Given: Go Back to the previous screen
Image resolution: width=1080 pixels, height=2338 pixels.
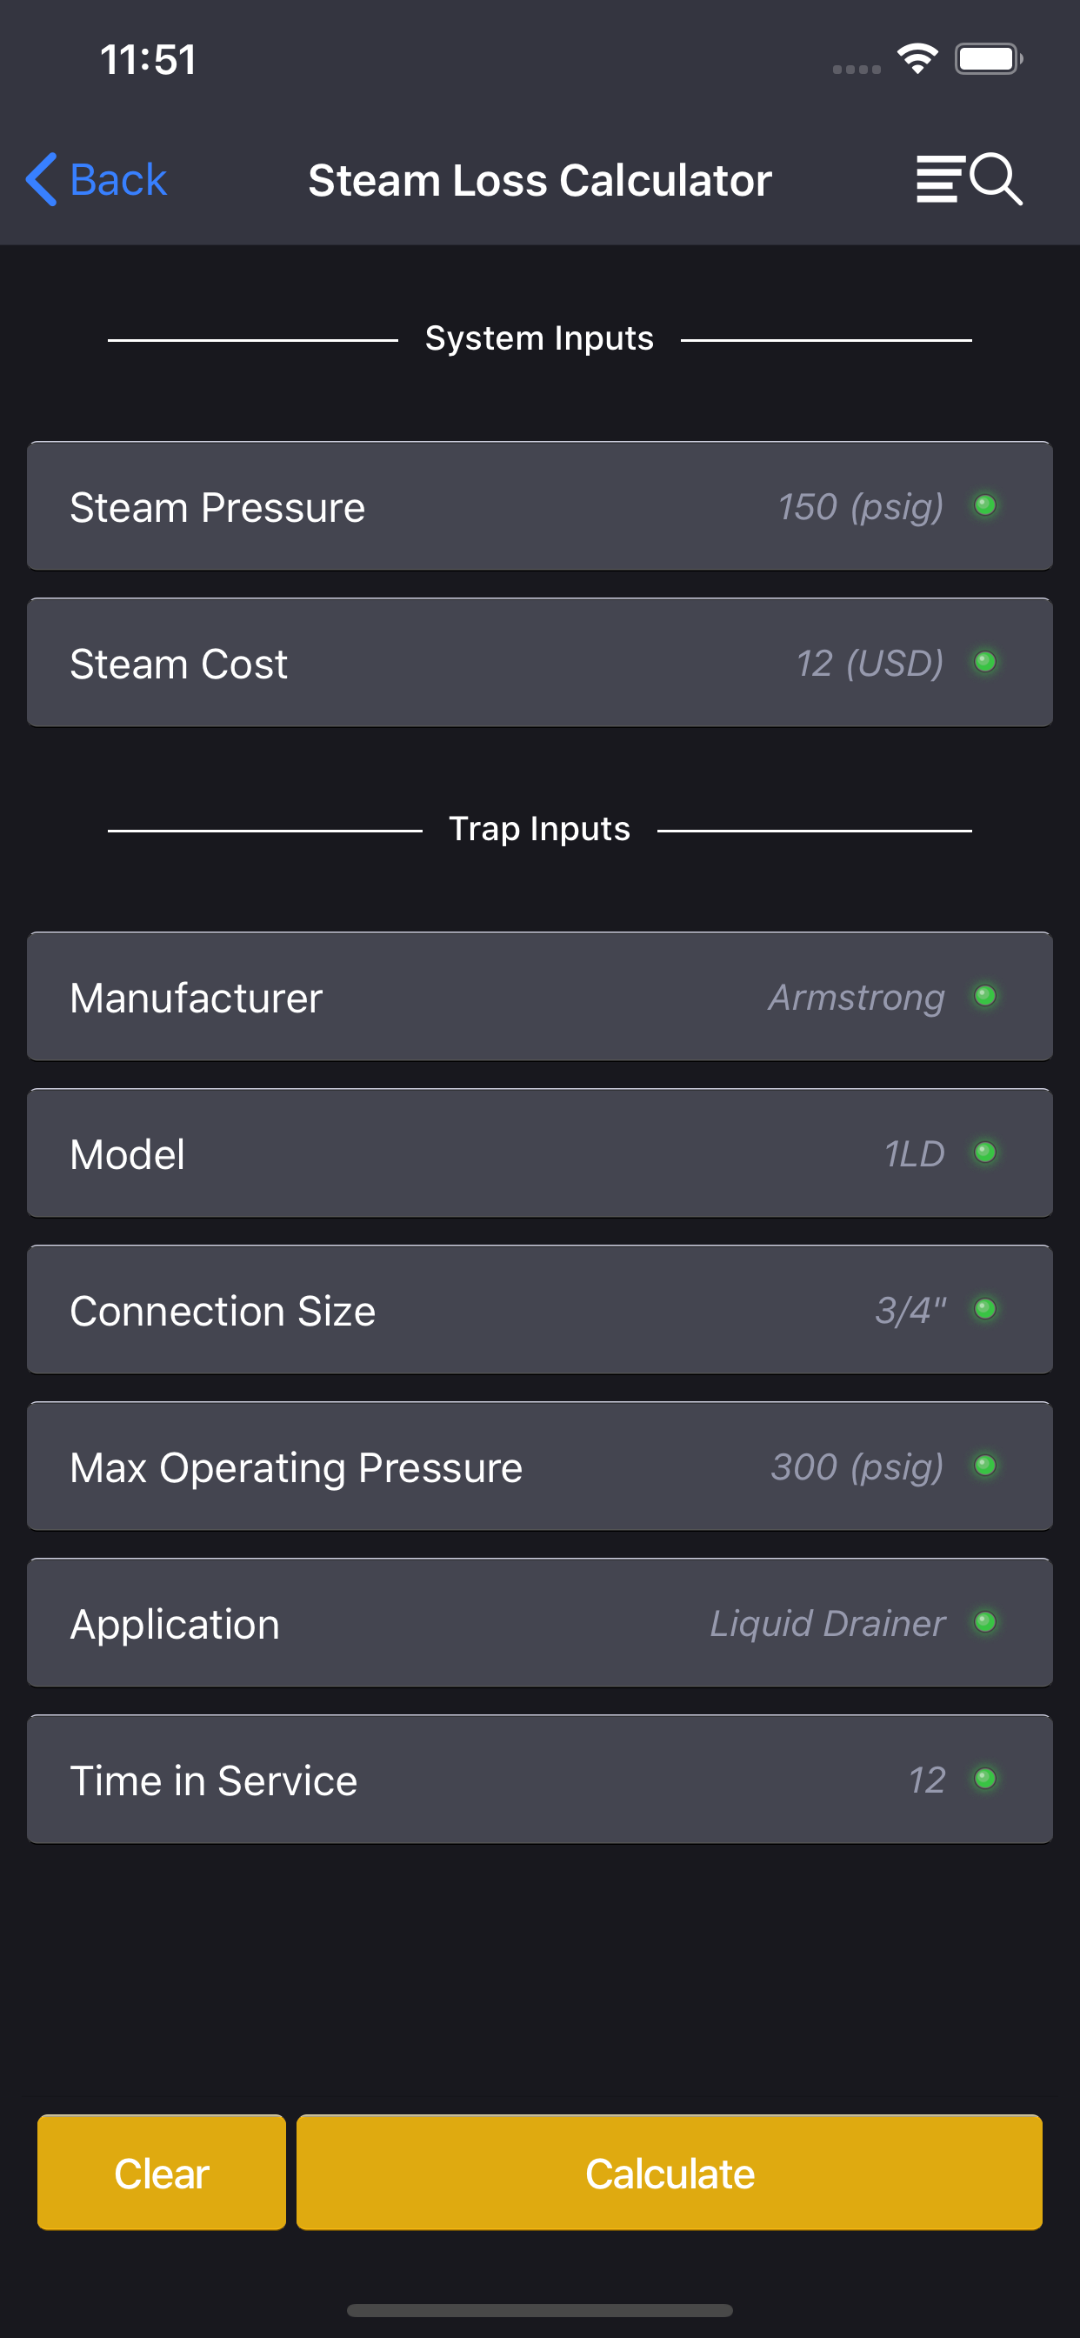Looking at the screenshot, I should point(97,179).
